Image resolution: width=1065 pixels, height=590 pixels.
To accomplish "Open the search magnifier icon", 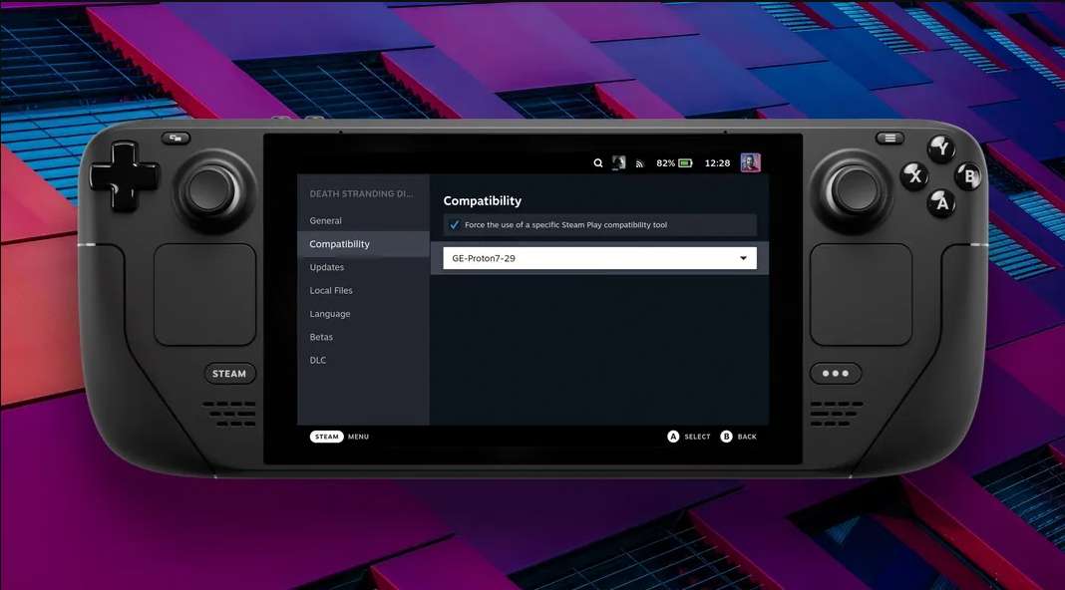I will (597, 162).
